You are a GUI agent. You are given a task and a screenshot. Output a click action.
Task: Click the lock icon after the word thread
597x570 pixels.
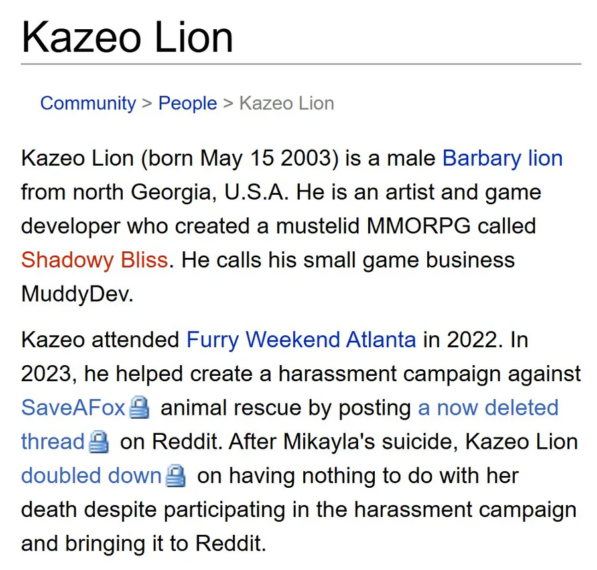99,442
